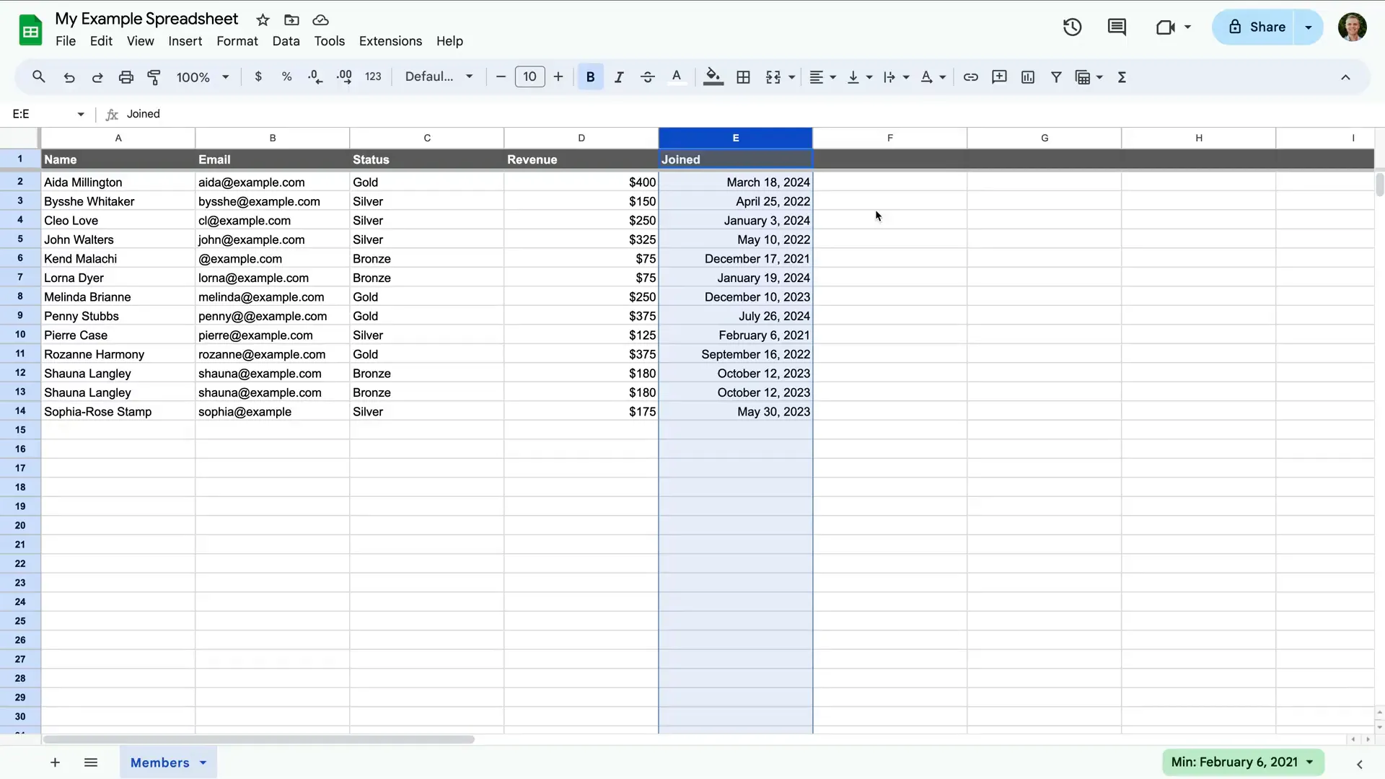Use the paint format tool
The height and width of the screenshot is (779, 1385).
154,76
